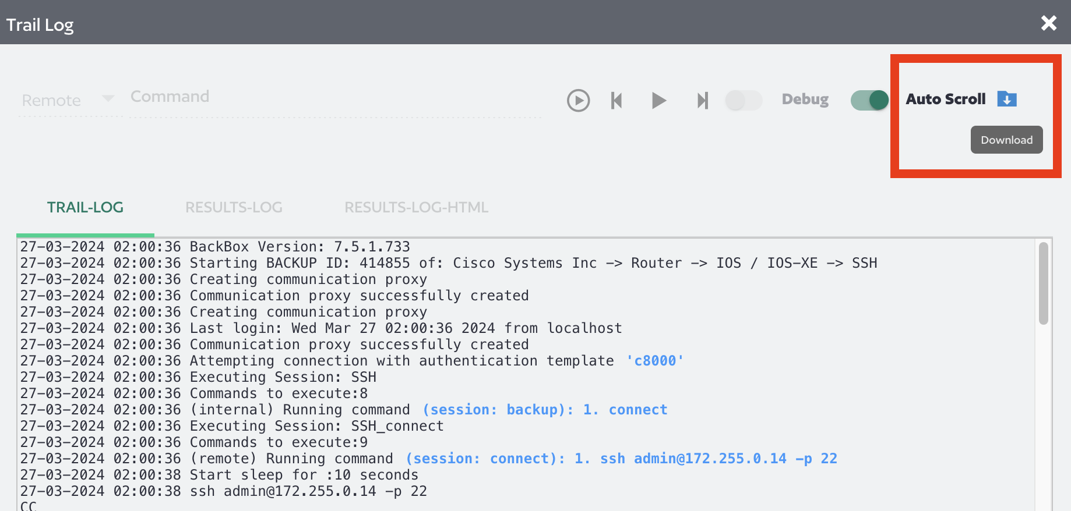Click the Download tooltip label

(x=1006, y=140)
